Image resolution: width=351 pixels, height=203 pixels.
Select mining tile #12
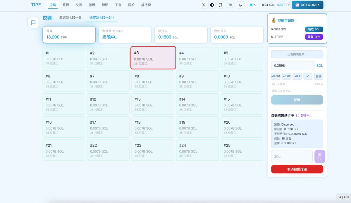(108, 104)
